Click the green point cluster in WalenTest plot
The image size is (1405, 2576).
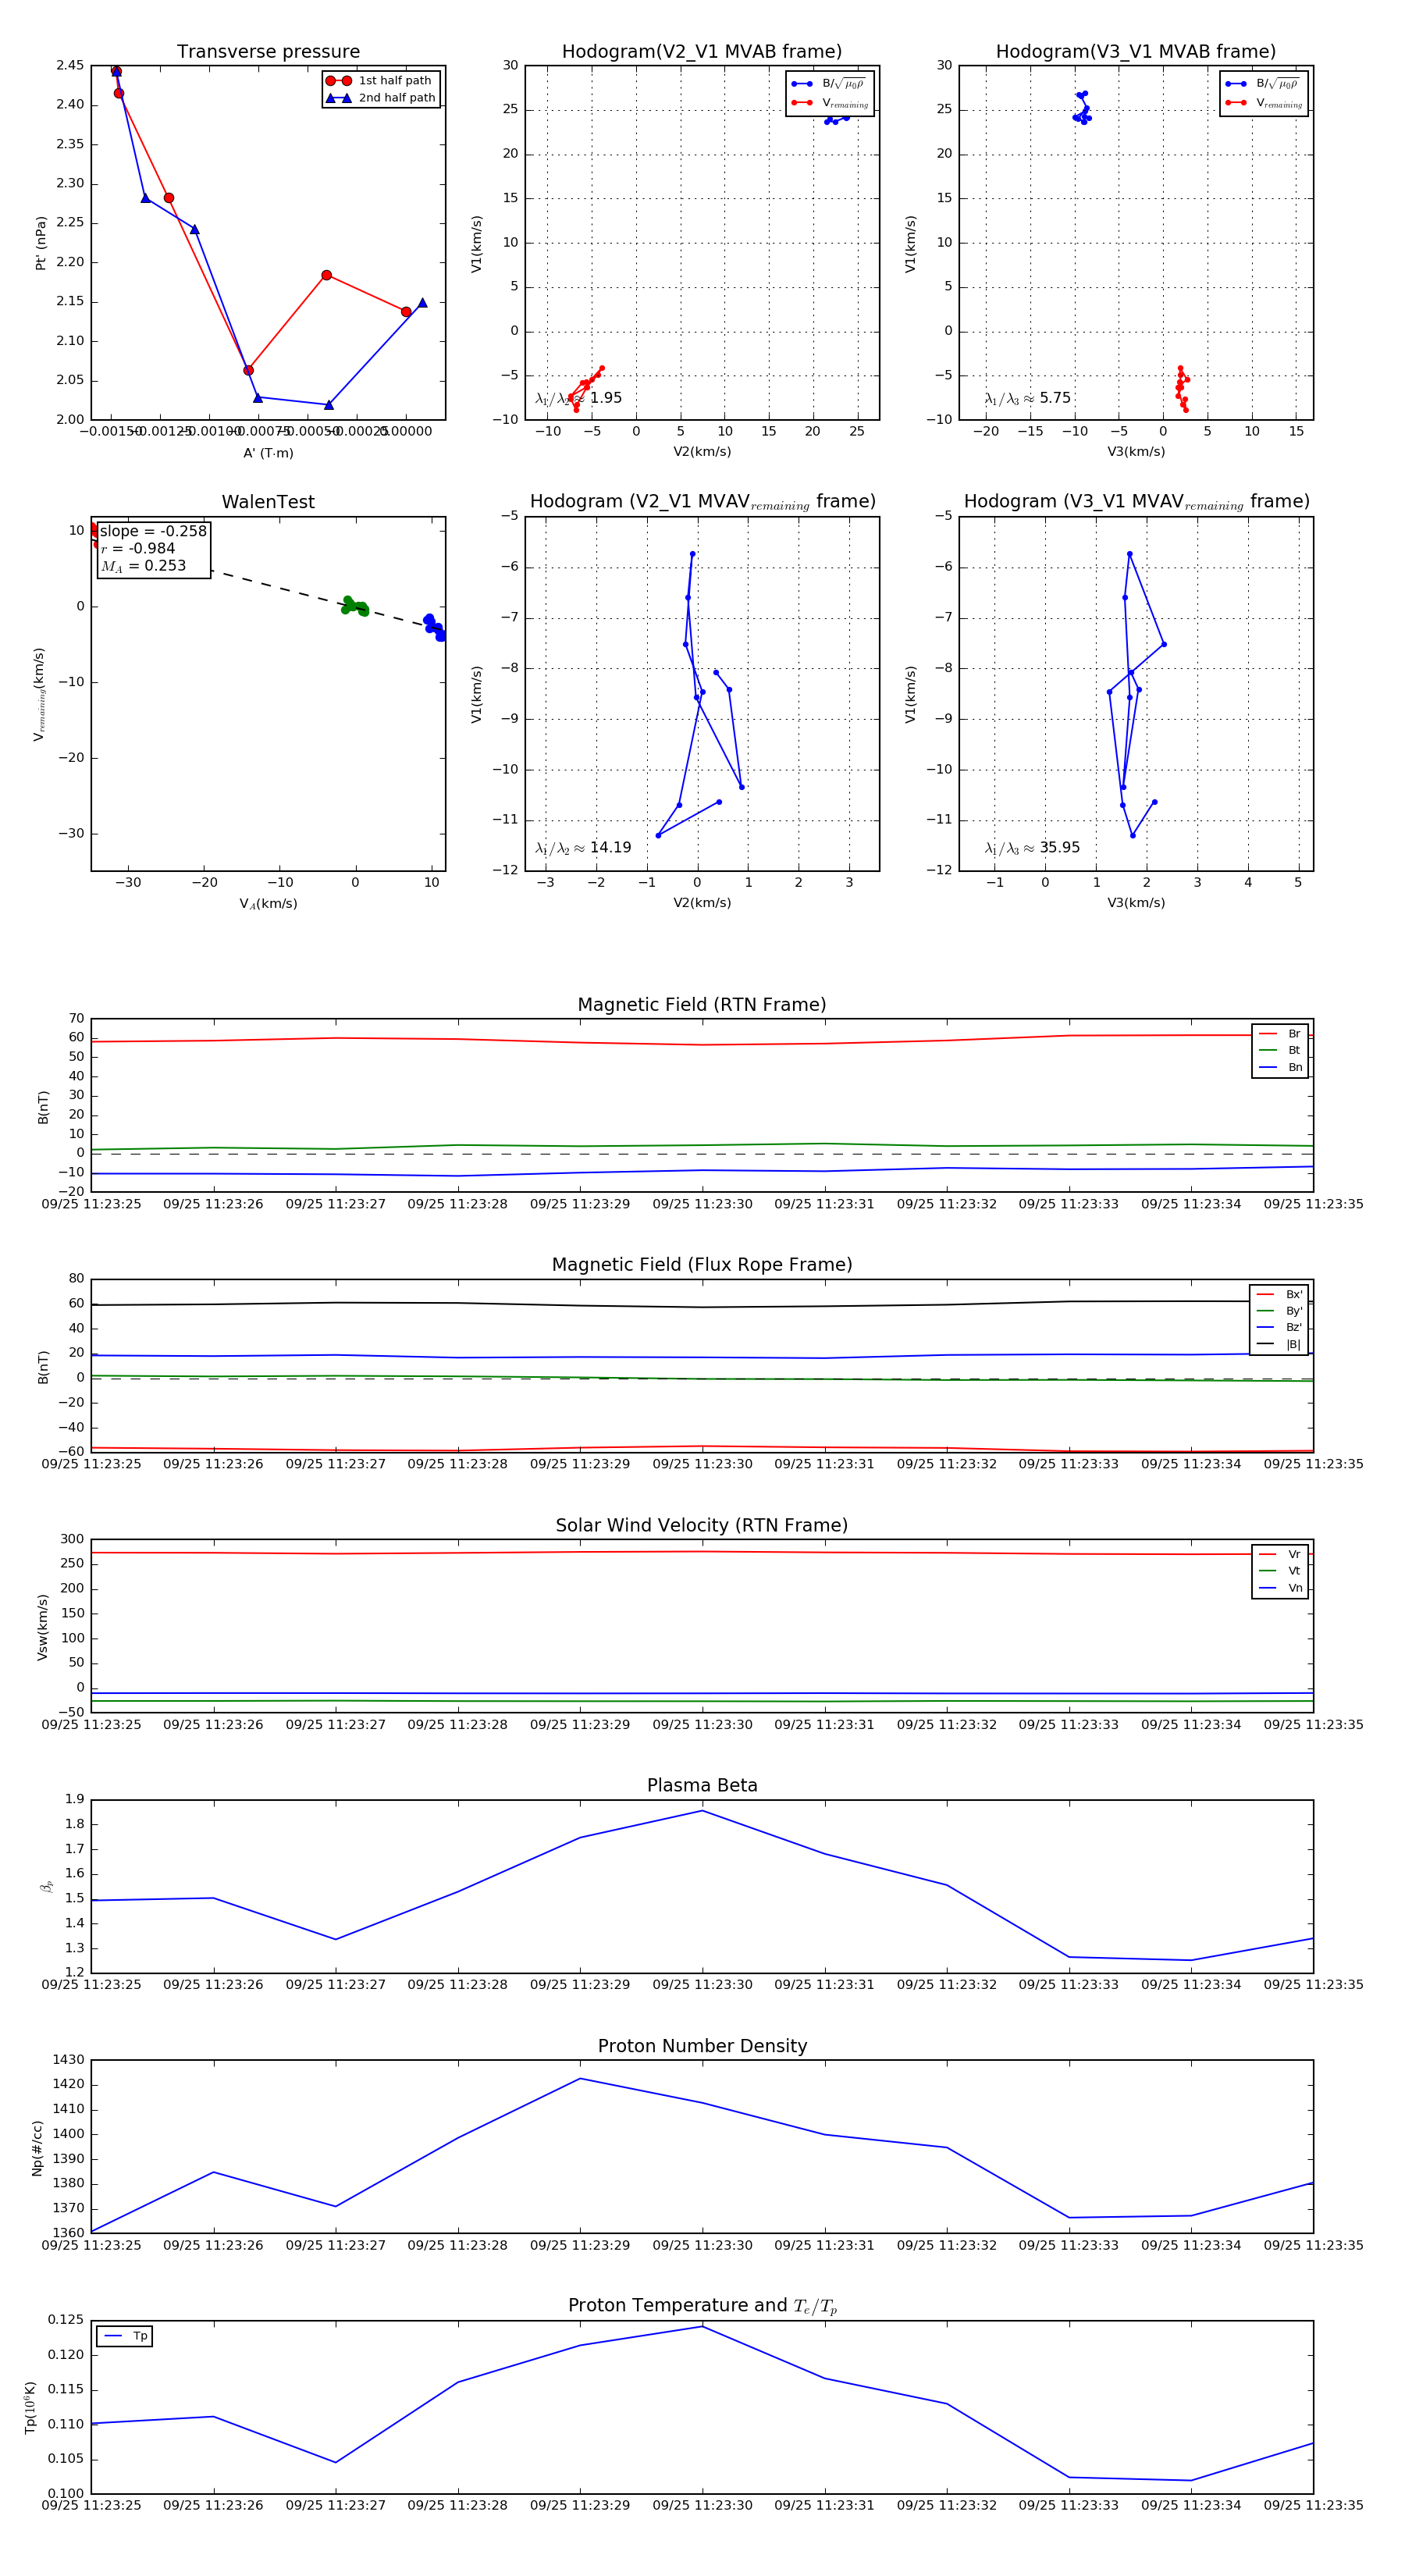pyautogui.click(x=354, y=606)
